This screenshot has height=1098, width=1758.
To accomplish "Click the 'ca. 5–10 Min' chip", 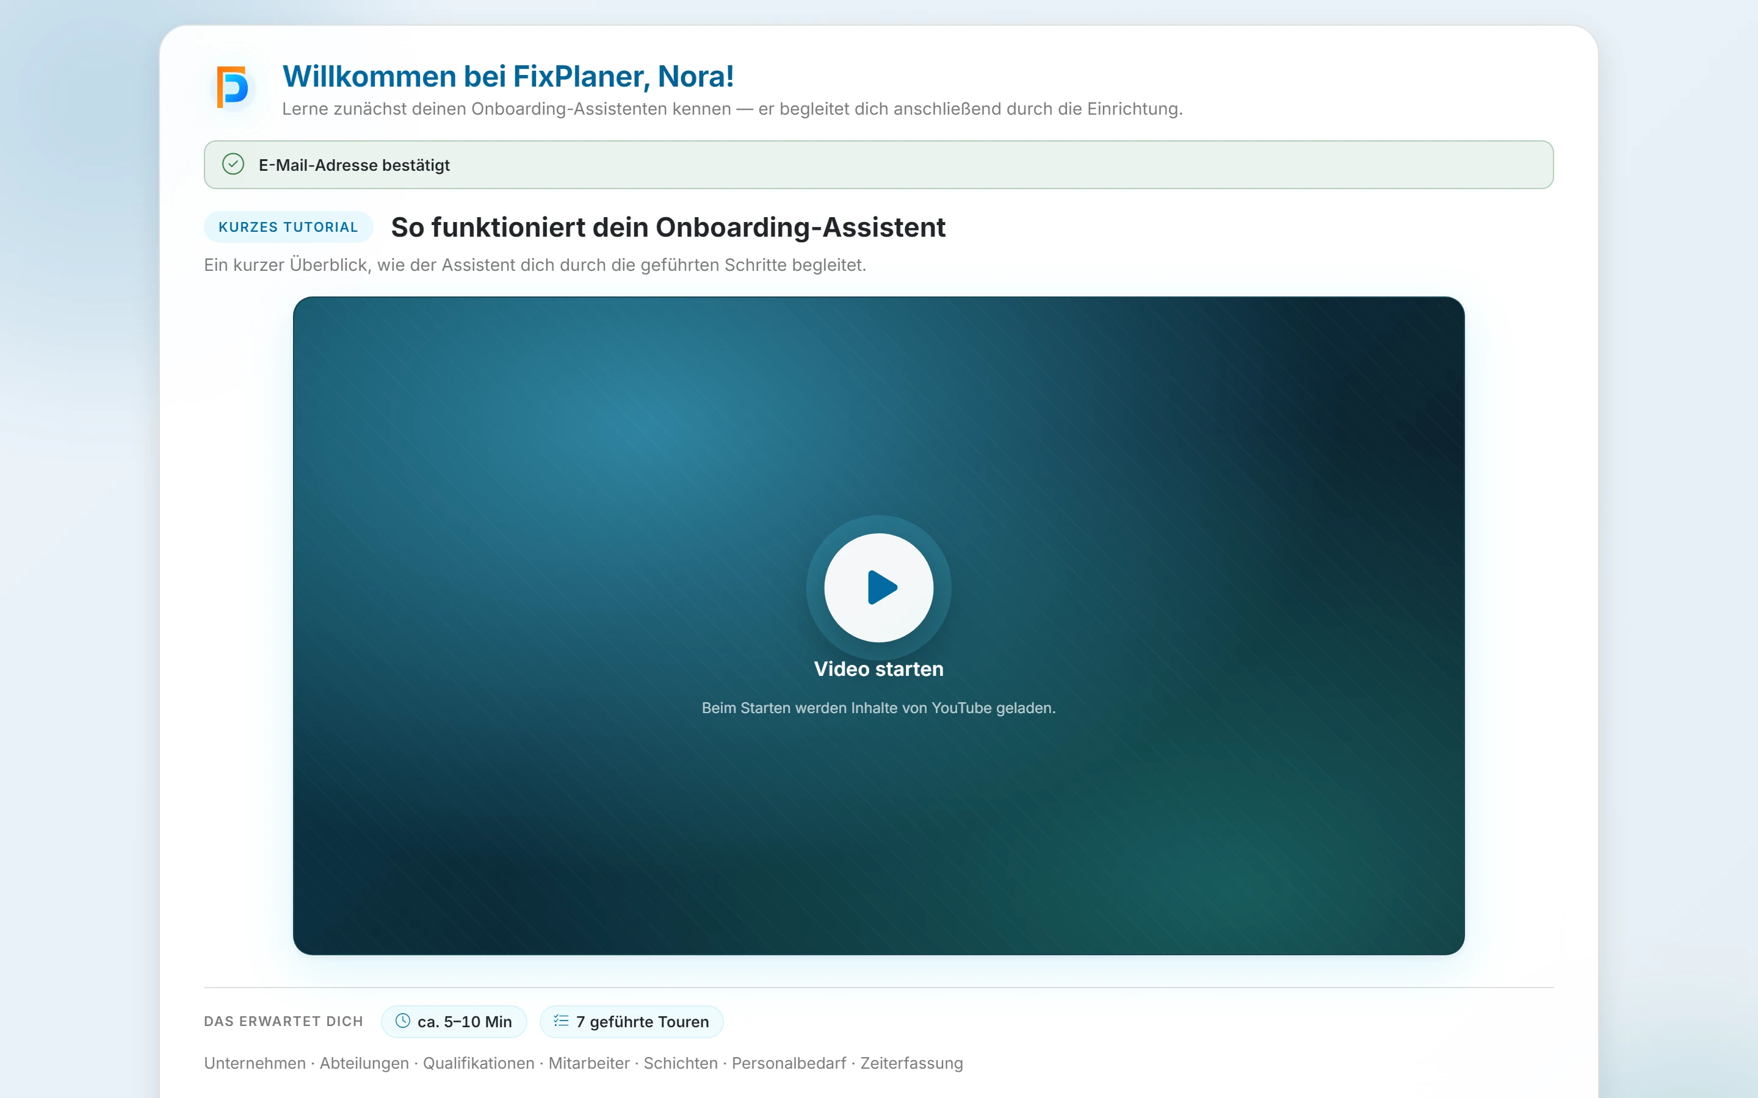I will coord(454,1022).
